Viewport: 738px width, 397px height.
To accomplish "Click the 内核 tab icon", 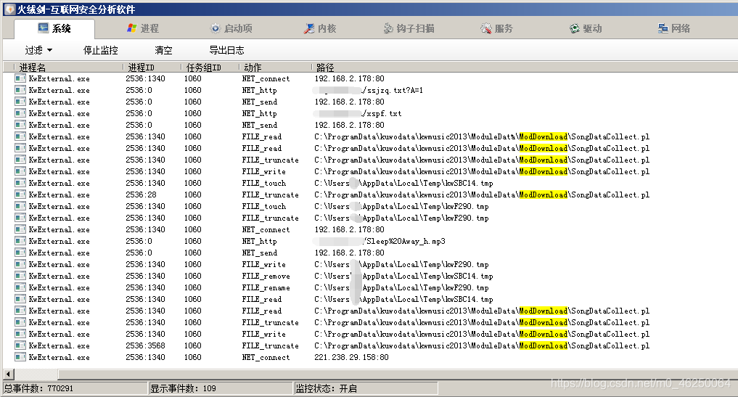I will point(308,29).
